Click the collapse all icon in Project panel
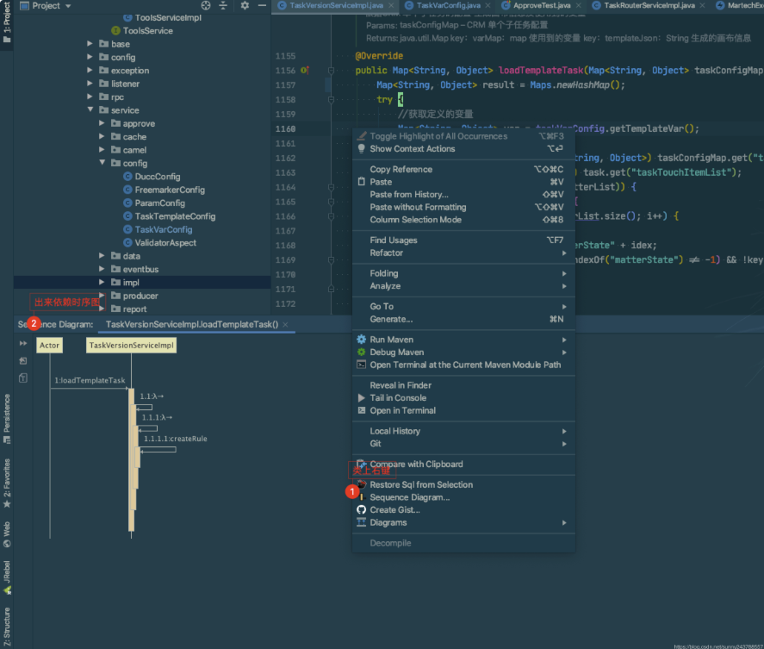The height and width of the screenshot is (649, 764). click(x=223, y=6)
